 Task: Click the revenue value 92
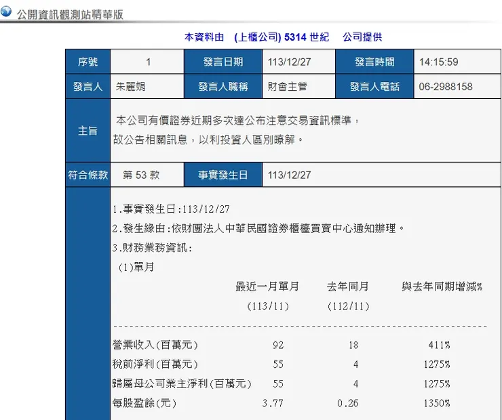[278, 345]
